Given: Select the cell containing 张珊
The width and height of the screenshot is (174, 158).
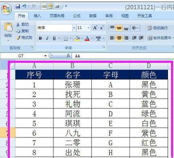Looking at the screenshot, I should click(x=72, y=84).
